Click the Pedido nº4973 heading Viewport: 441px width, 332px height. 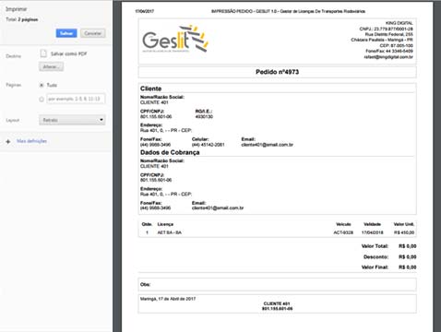click(x=277, y=72)
